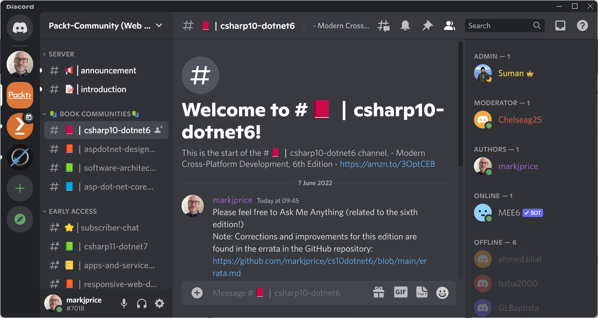Screen dimensions: 598x318
Task: Expand the SERVER category
Action: 61,54
